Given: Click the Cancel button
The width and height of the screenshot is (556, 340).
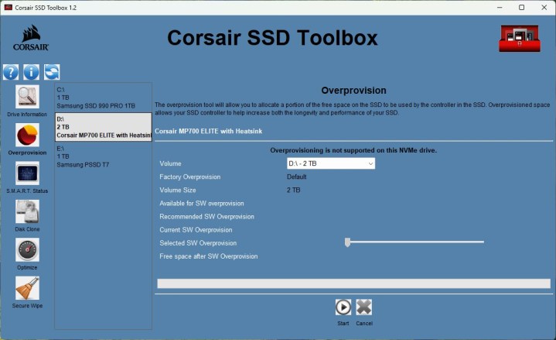Looking at the screenshot, I should (x=364, y=307).
